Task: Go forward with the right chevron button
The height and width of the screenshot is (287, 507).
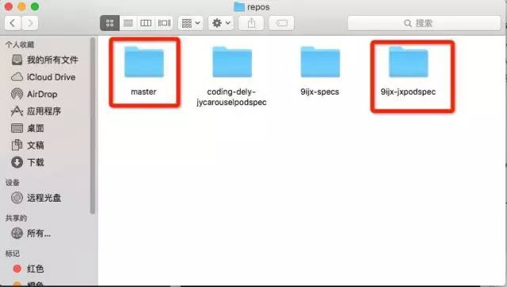Action: 30,23
